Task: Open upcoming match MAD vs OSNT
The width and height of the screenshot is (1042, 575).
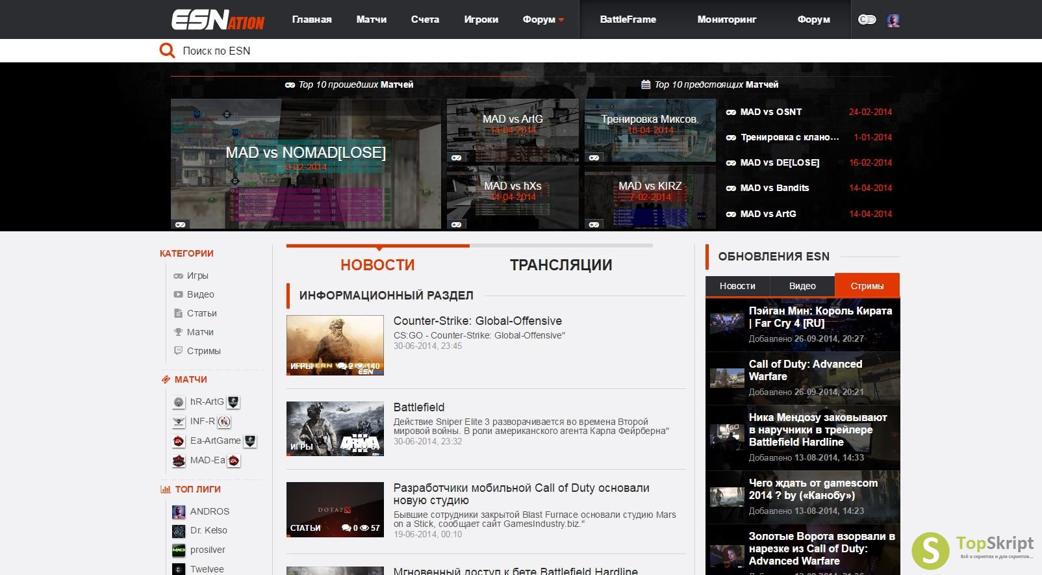Action: click(771, 112)
